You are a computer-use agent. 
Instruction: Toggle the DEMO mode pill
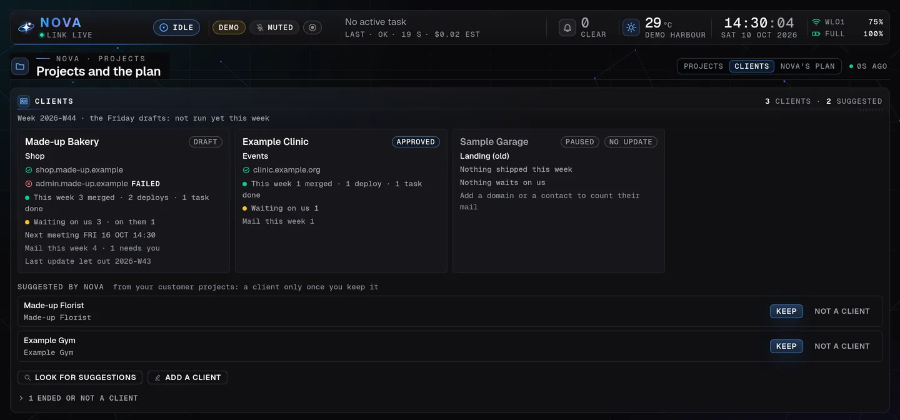[229, 27]
